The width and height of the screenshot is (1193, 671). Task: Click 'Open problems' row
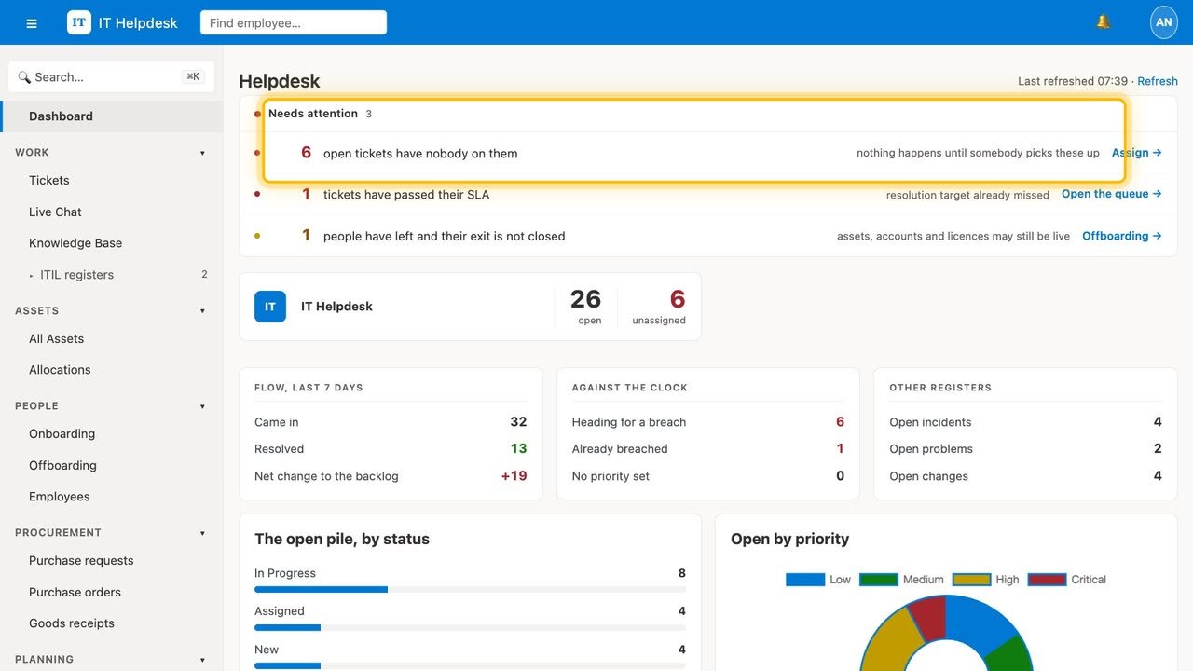click(1025, 449)
